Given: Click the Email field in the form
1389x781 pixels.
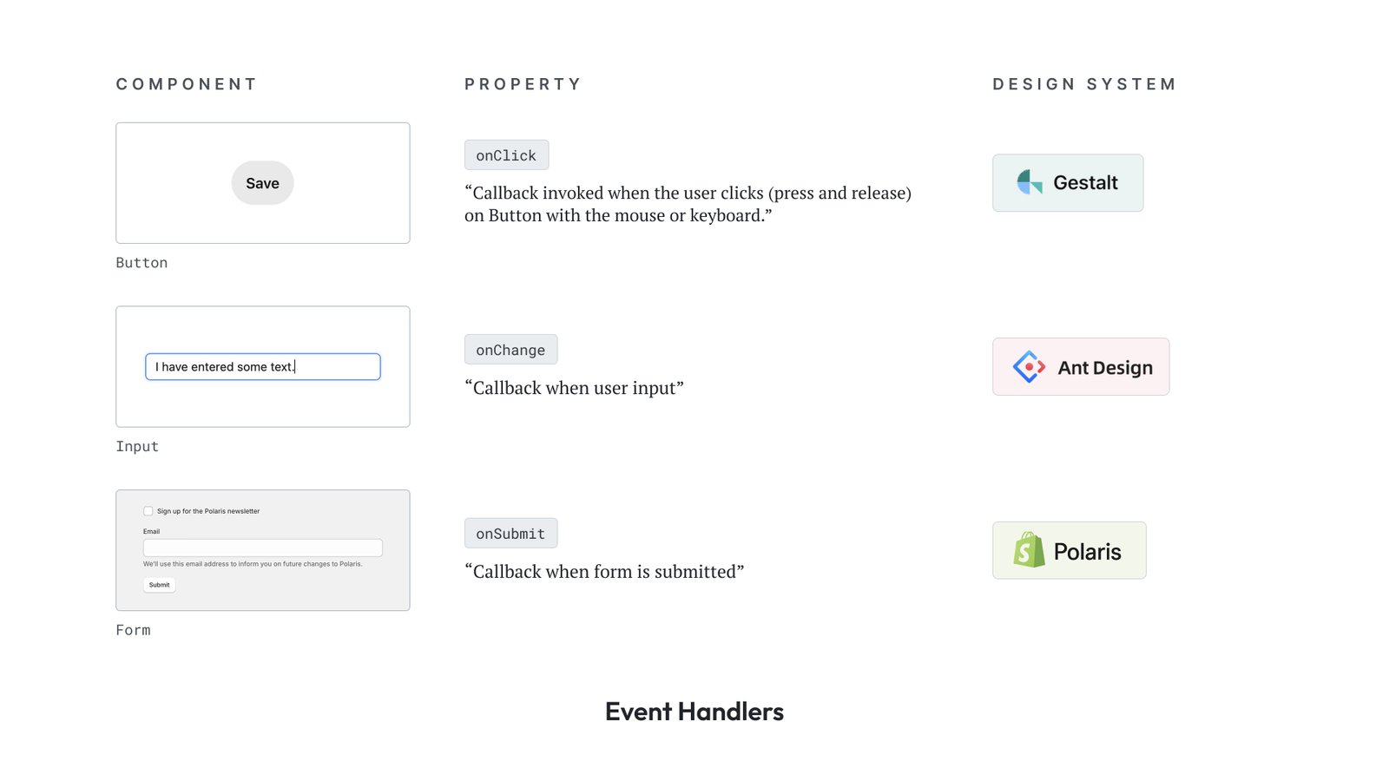Looking at the screenshot, I should [x=262, y=548].
